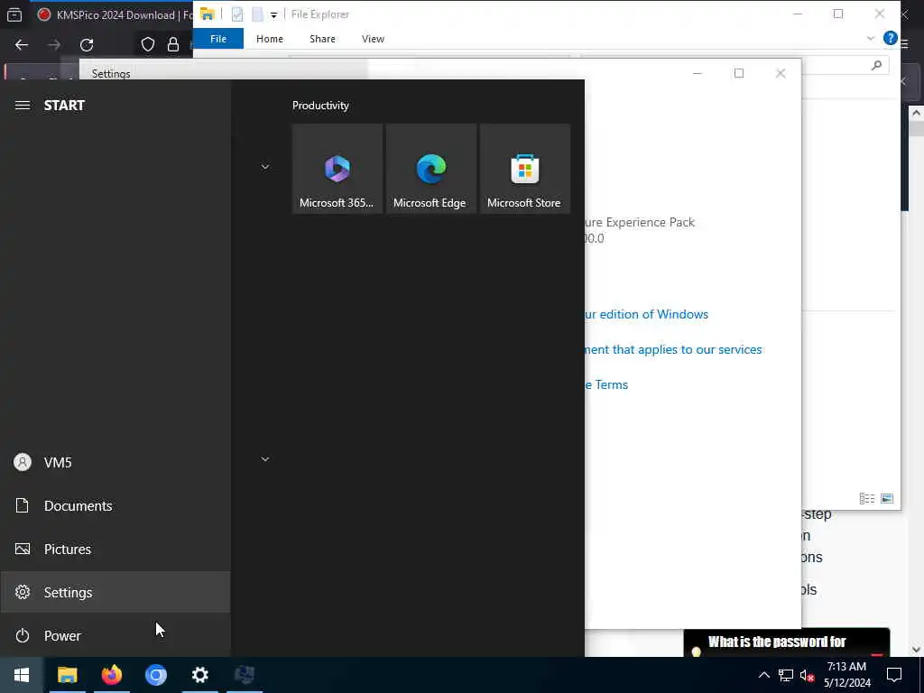The width and height of the screenshot is (924, 693).
Task: Open Settings gear on the taskbar
Action: (200, 675)
